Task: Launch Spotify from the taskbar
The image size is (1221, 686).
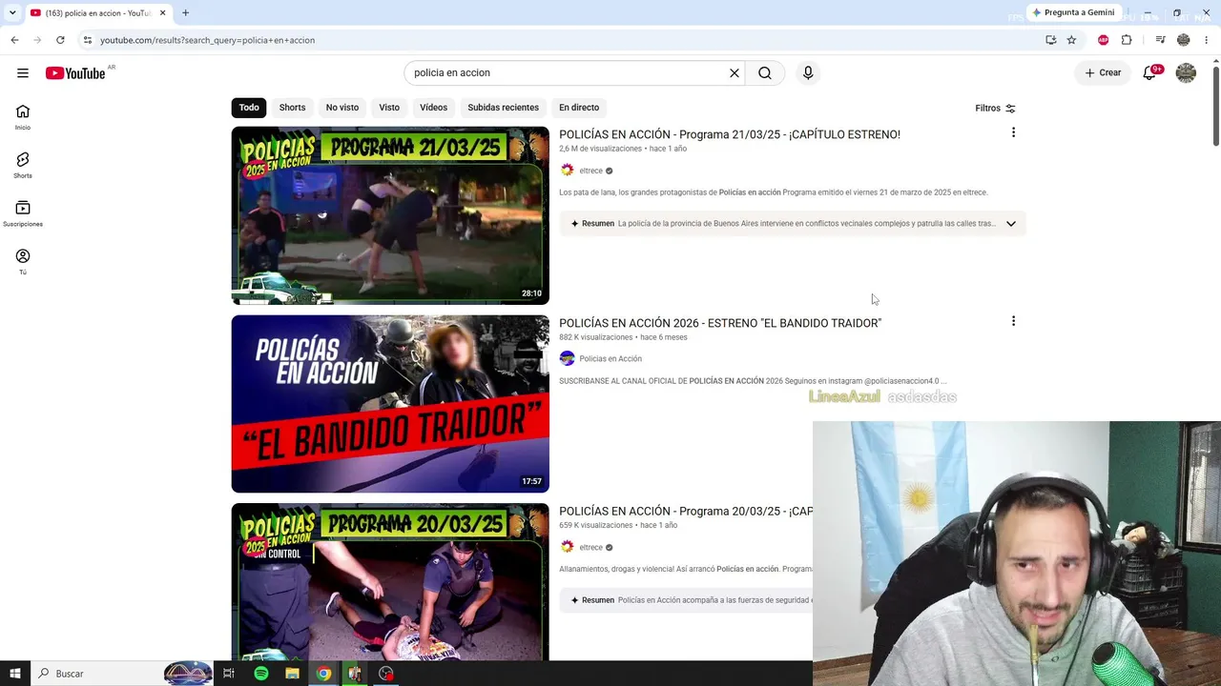Action: pos(260,674)
